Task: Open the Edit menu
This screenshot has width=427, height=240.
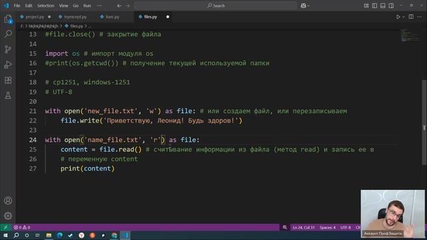Action: point(29,6)
